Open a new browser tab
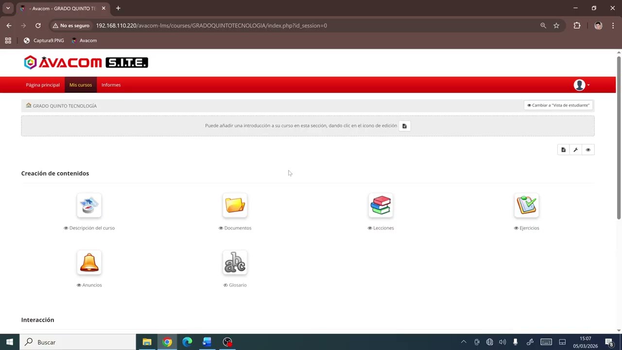The image size is (622, 350). (118, 8)
